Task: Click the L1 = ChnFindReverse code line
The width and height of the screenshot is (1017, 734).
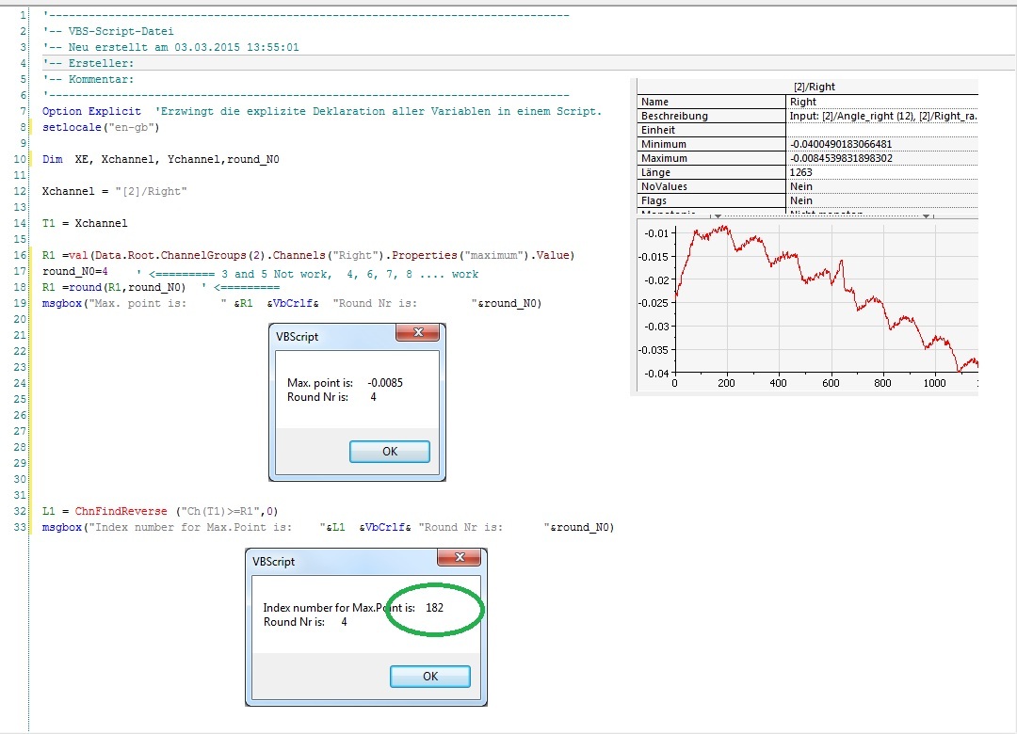Action: [160, 512]
